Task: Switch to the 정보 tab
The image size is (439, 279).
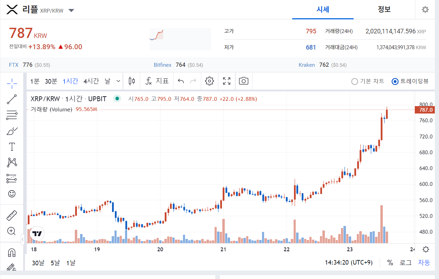Action: point(384,9)
